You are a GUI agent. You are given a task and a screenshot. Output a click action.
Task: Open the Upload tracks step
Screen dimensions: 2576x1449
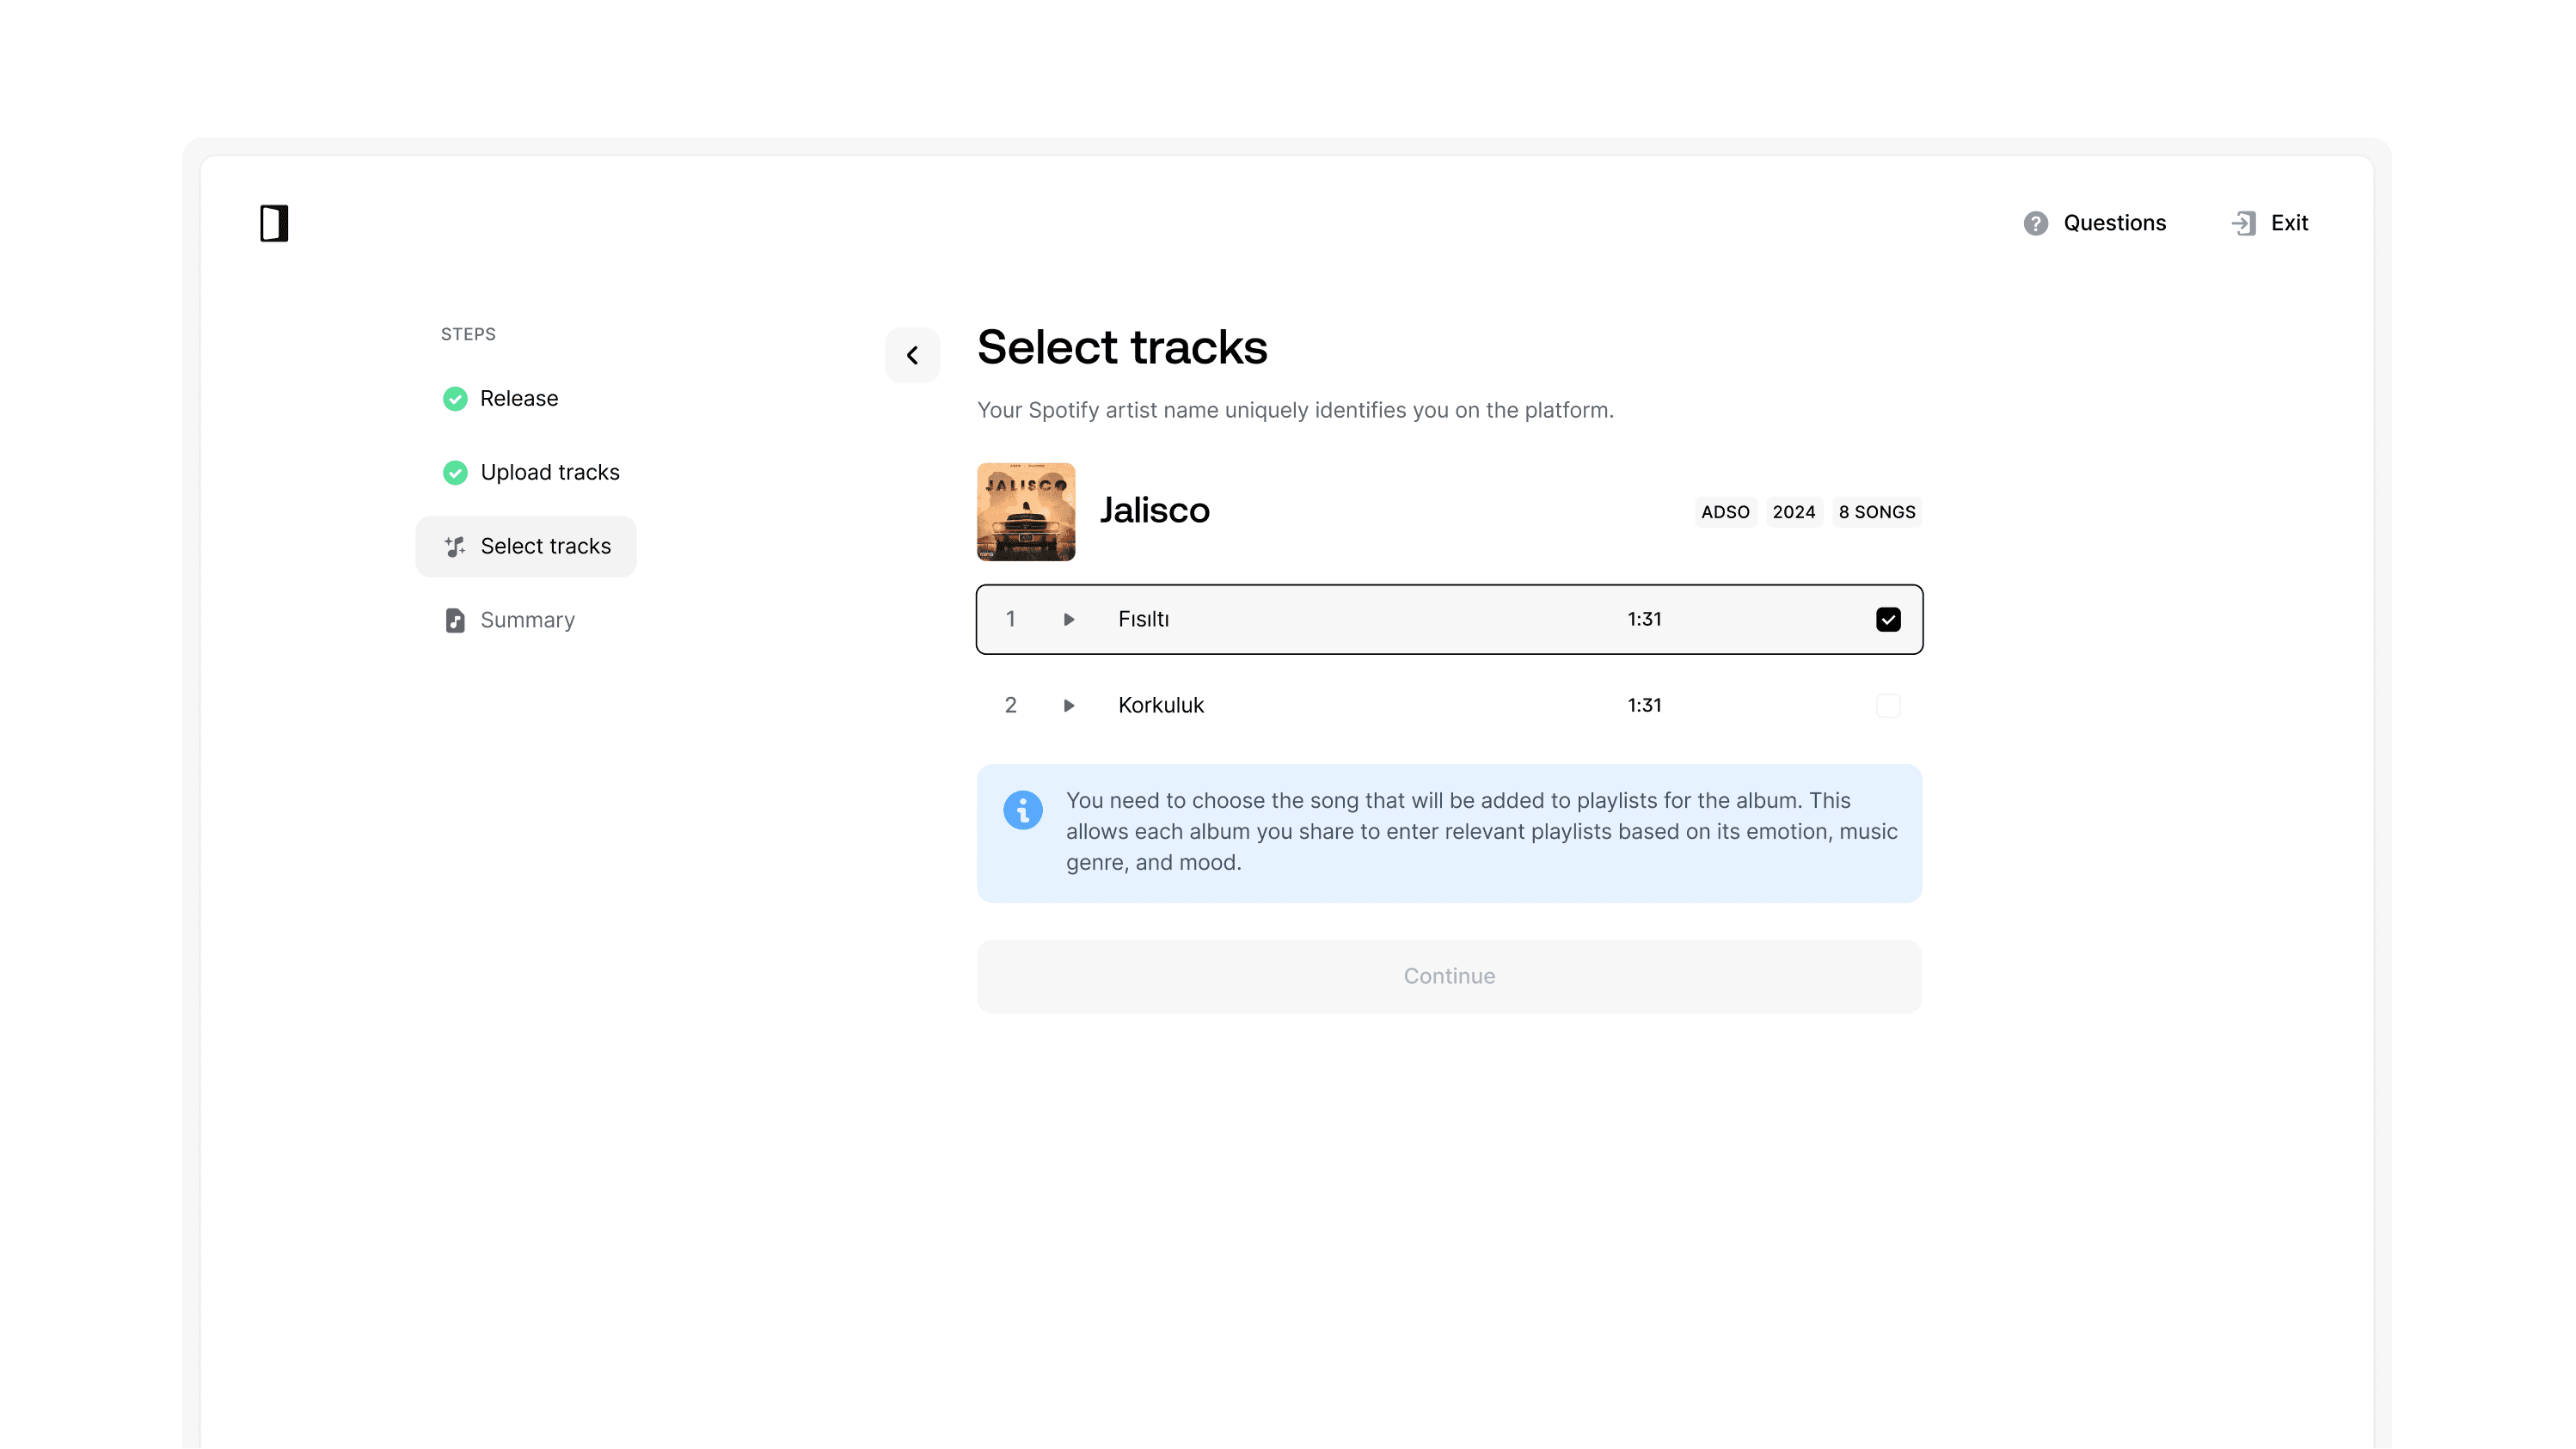550,473
